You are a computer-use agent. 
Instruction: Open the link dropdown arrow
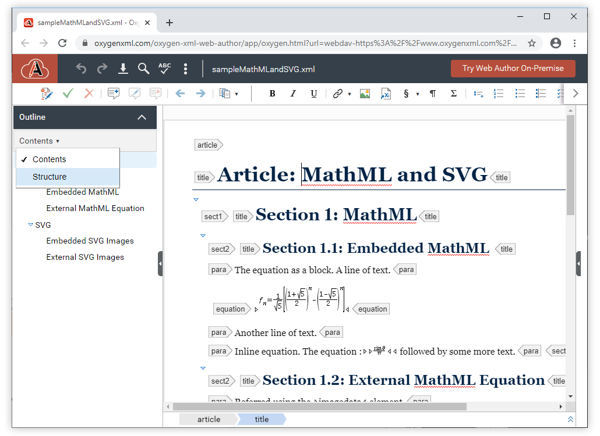pos(350,94)
